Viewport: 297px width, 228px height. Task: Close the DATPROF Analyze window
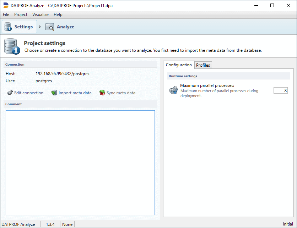click(288, 5)
